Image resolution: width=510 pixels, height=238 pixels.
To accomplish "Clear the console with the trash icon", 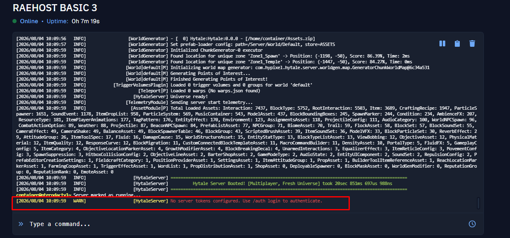I will (472, 43).
